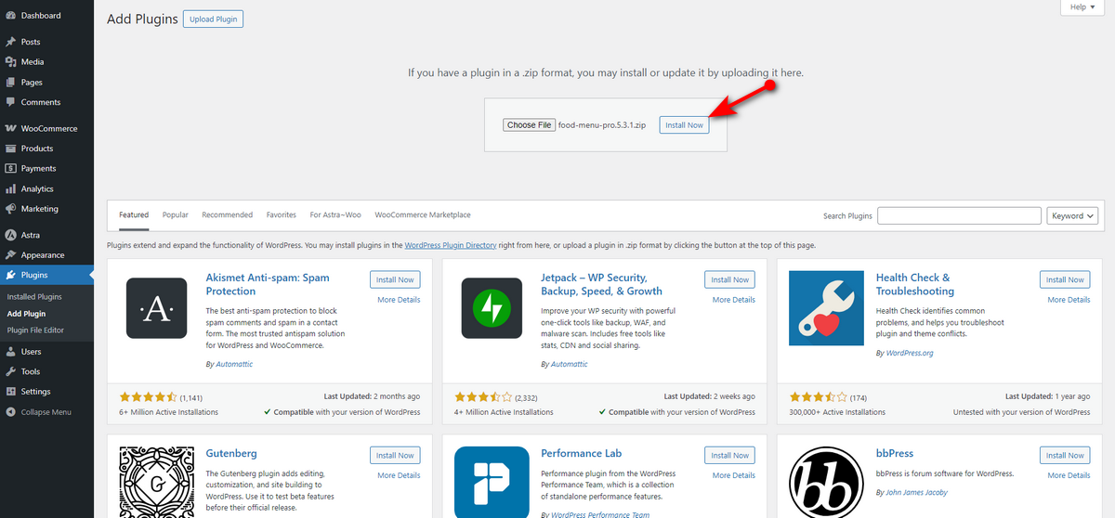
Task: Open the For Astra~Woo tab
Action: coord(335,214)
